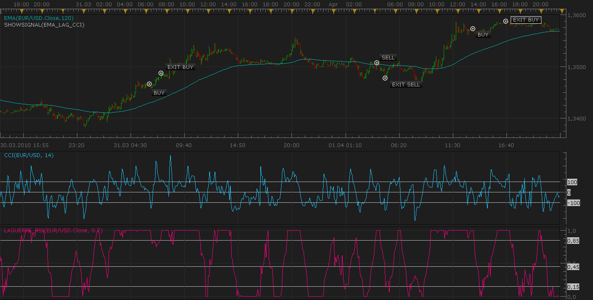Click the SELL signal label

pyautogui.click(x=388, y=58)
